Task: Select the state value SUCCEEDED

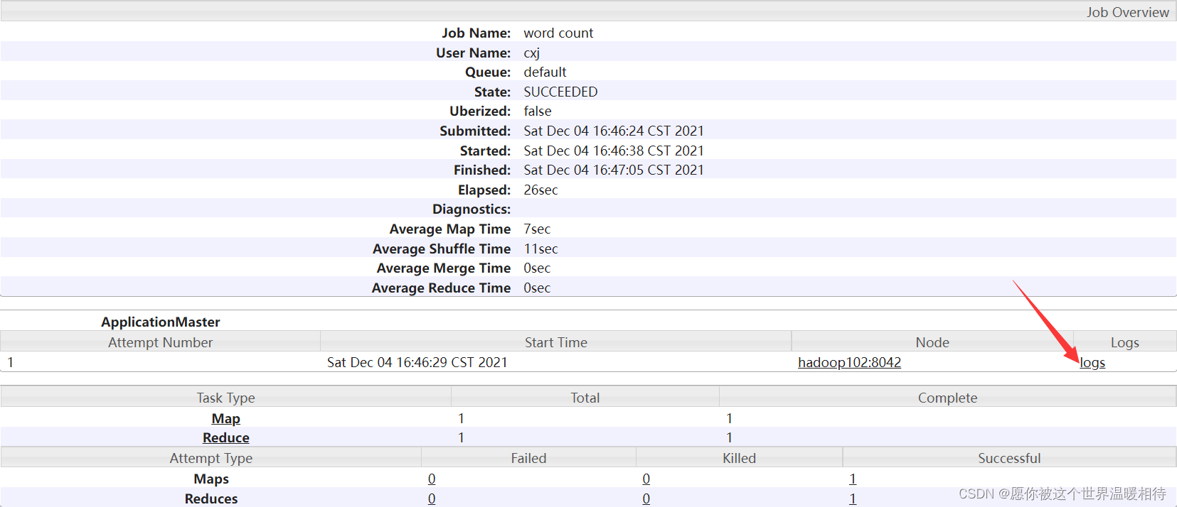Action: tap(560, 92)
